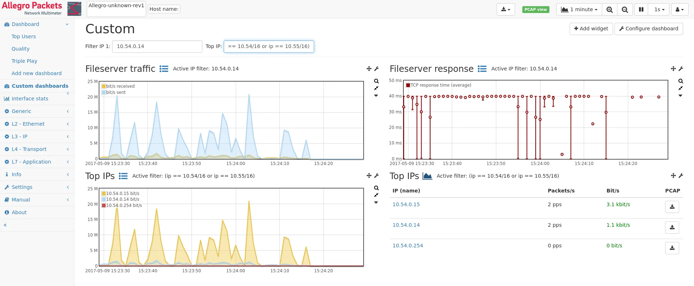Image resolution: width=694 pixels, height=286 pixels.
Task: Open the Triple Play dashboard
Action: (24, 61)
